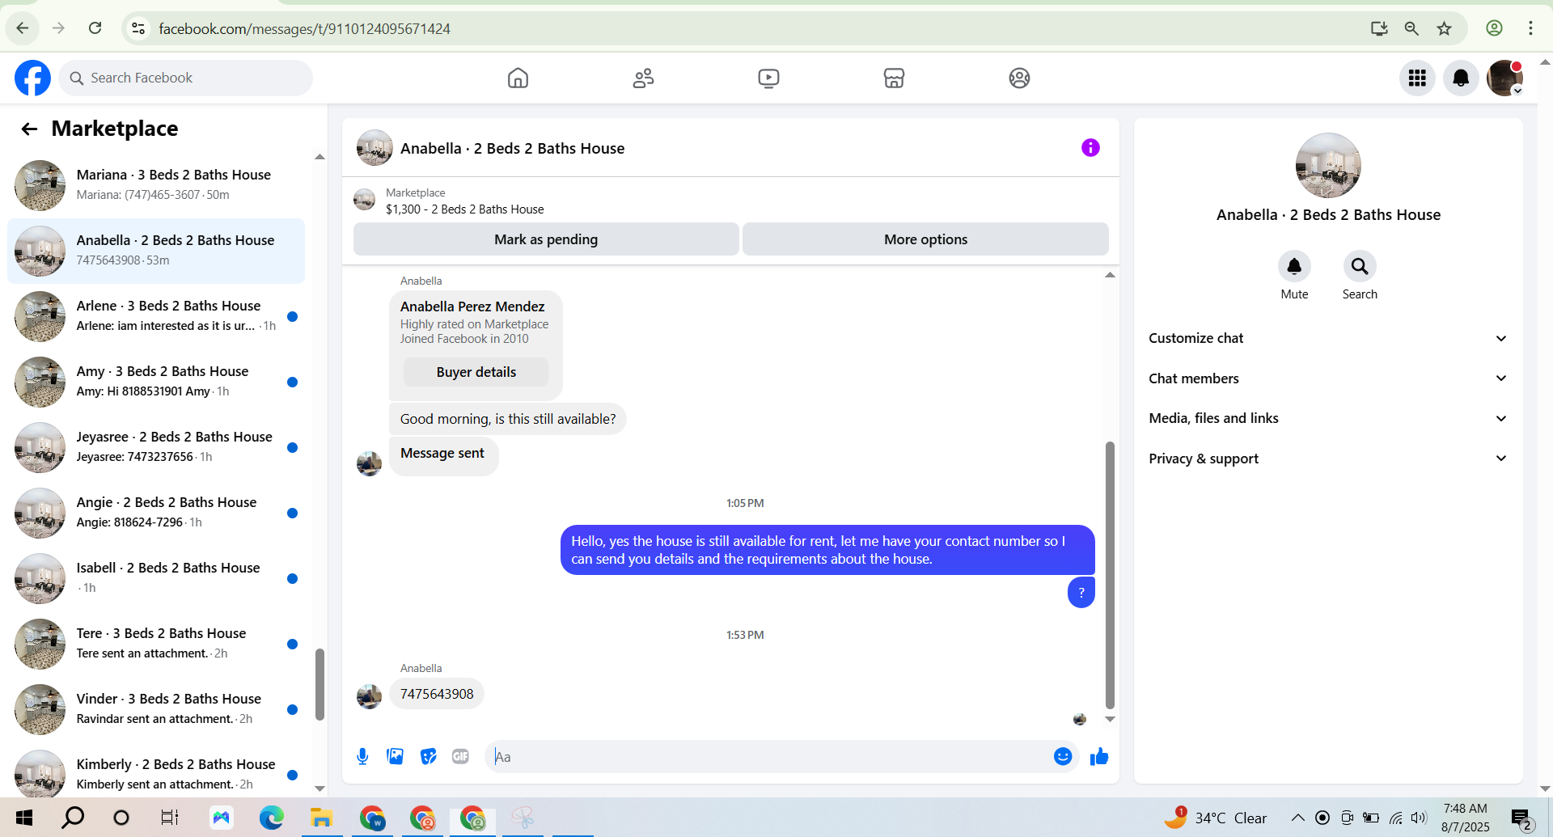The width and height of the screenshot is (1553, 837).
Task: Open Jeyasree 2 Beds 2 Baths House conversation
Action: pos(156,447)
